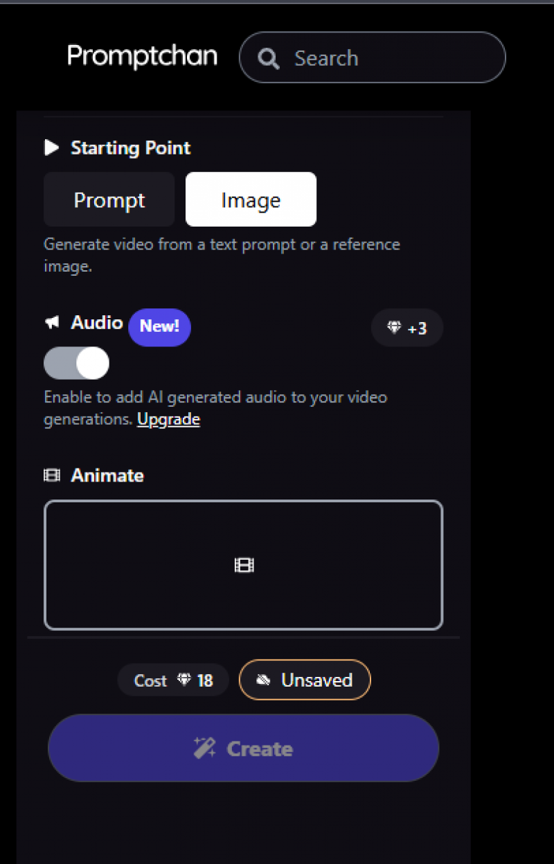Toggle the Audio switch
The width and height of the screenshot is (554, 864).
[76, 363]
